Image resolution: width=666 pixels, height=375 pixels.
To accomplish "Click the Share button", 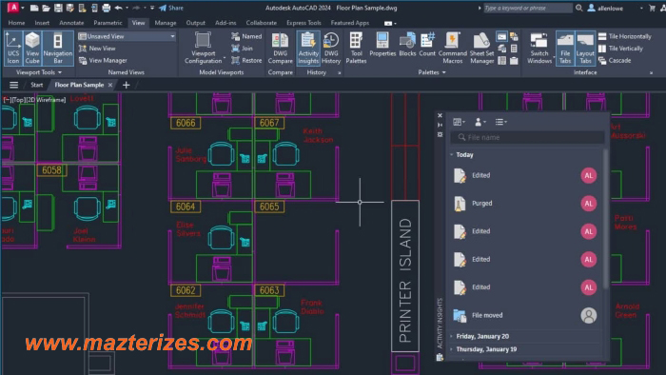I will 171,8.
